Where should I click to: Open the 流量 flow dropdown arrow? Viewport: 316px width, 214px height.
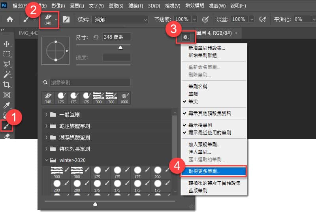point(251,20)
